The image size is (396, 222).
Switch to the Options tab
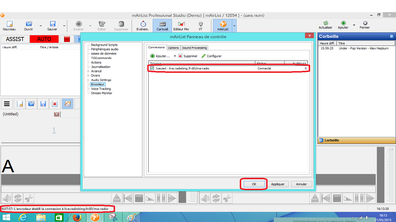click(173, 48)
